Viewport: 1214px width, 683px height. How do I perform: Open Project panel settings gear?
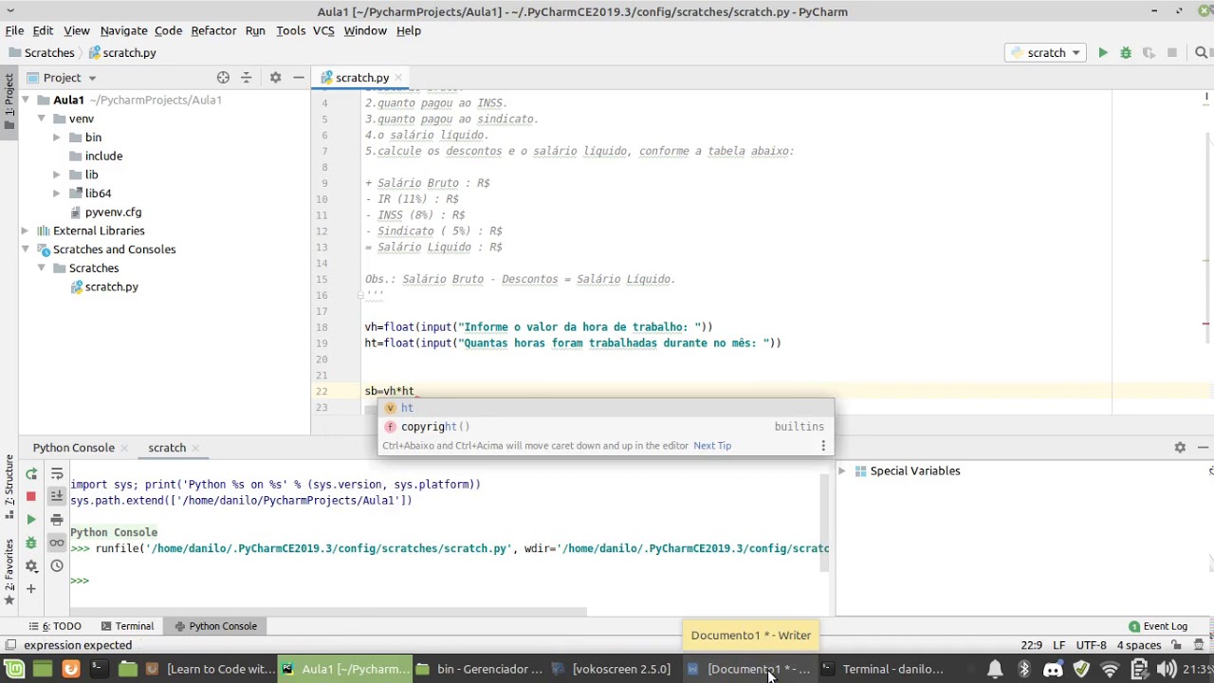point(275,78)
